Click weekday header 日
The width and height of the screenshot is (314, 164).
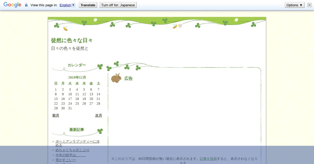pyautogui.click(x=56, y=83)
